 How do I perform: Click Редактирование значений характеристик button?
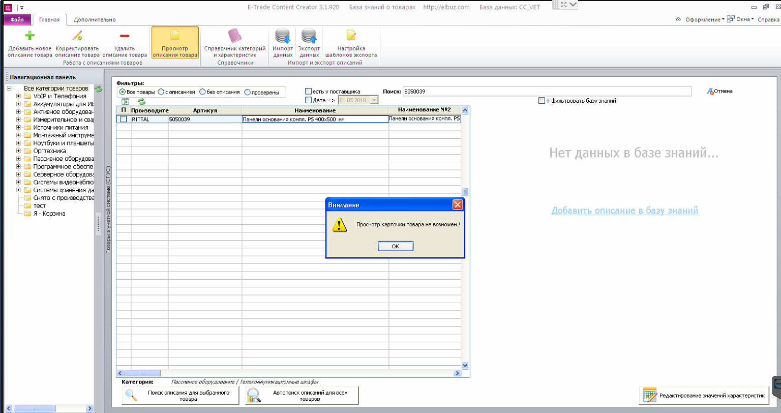704,395
